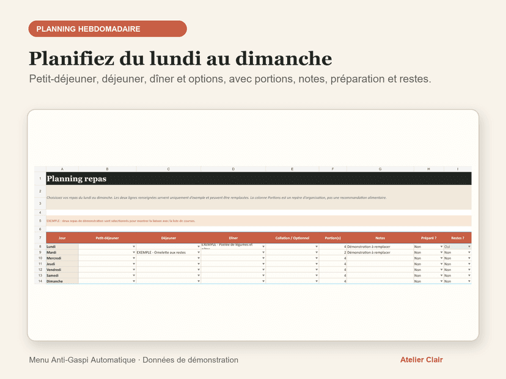Open the Vendredi Préparé ? dropdown arrow
Viewport: 506px width, 379px height.
pos(441,270)
